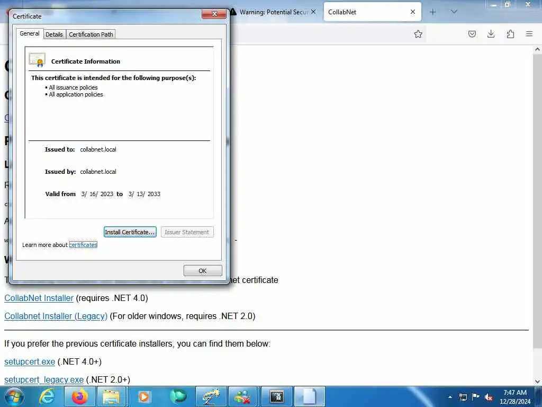Open the wand tool taskbar icon
Image resolution: width=542 pixels, height=407 pixels.
pyautogui.click(x=211, y=396)
